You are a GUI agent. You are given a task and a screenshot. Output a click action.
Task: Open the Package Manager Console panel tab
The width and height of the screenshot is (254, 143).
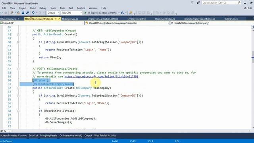(x=13, y=135)
